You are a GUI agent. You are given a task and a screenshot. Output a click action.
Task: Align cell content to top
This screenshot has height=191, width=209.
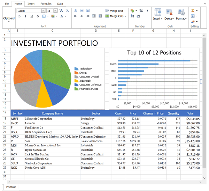(x=76, y=10)
